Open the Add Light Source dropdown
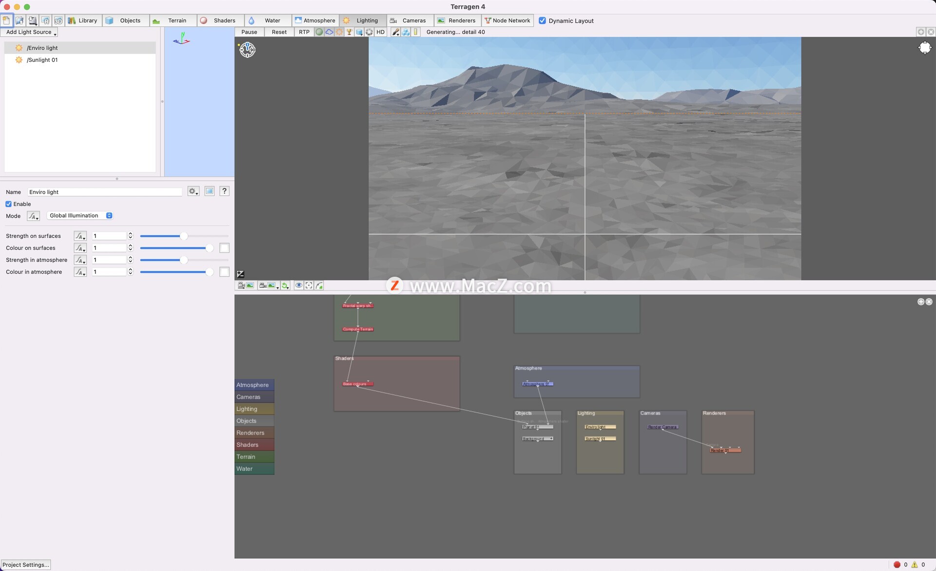 click(x=29, y=32)
